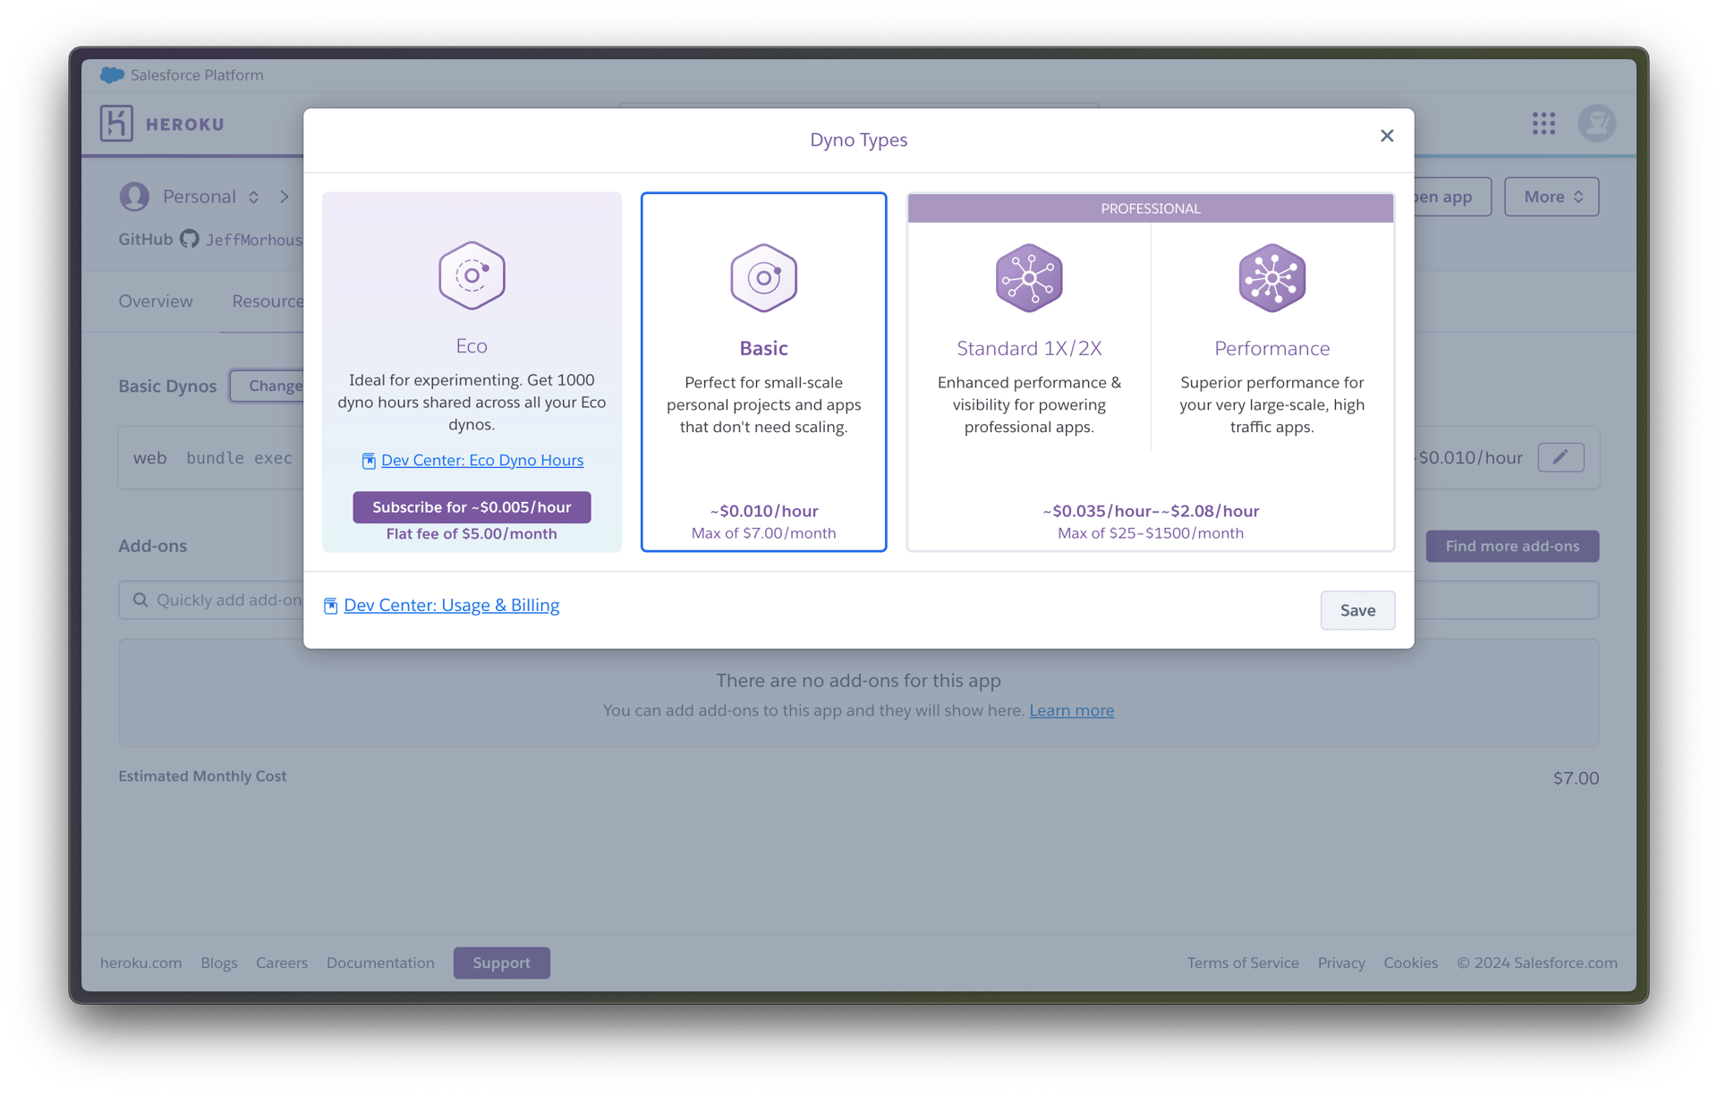Choose the Standard 1X/2X title
Image resolution: width=1718 pixels, height=1095 pixels.
pyautogui.click(x=1029, y=348)
